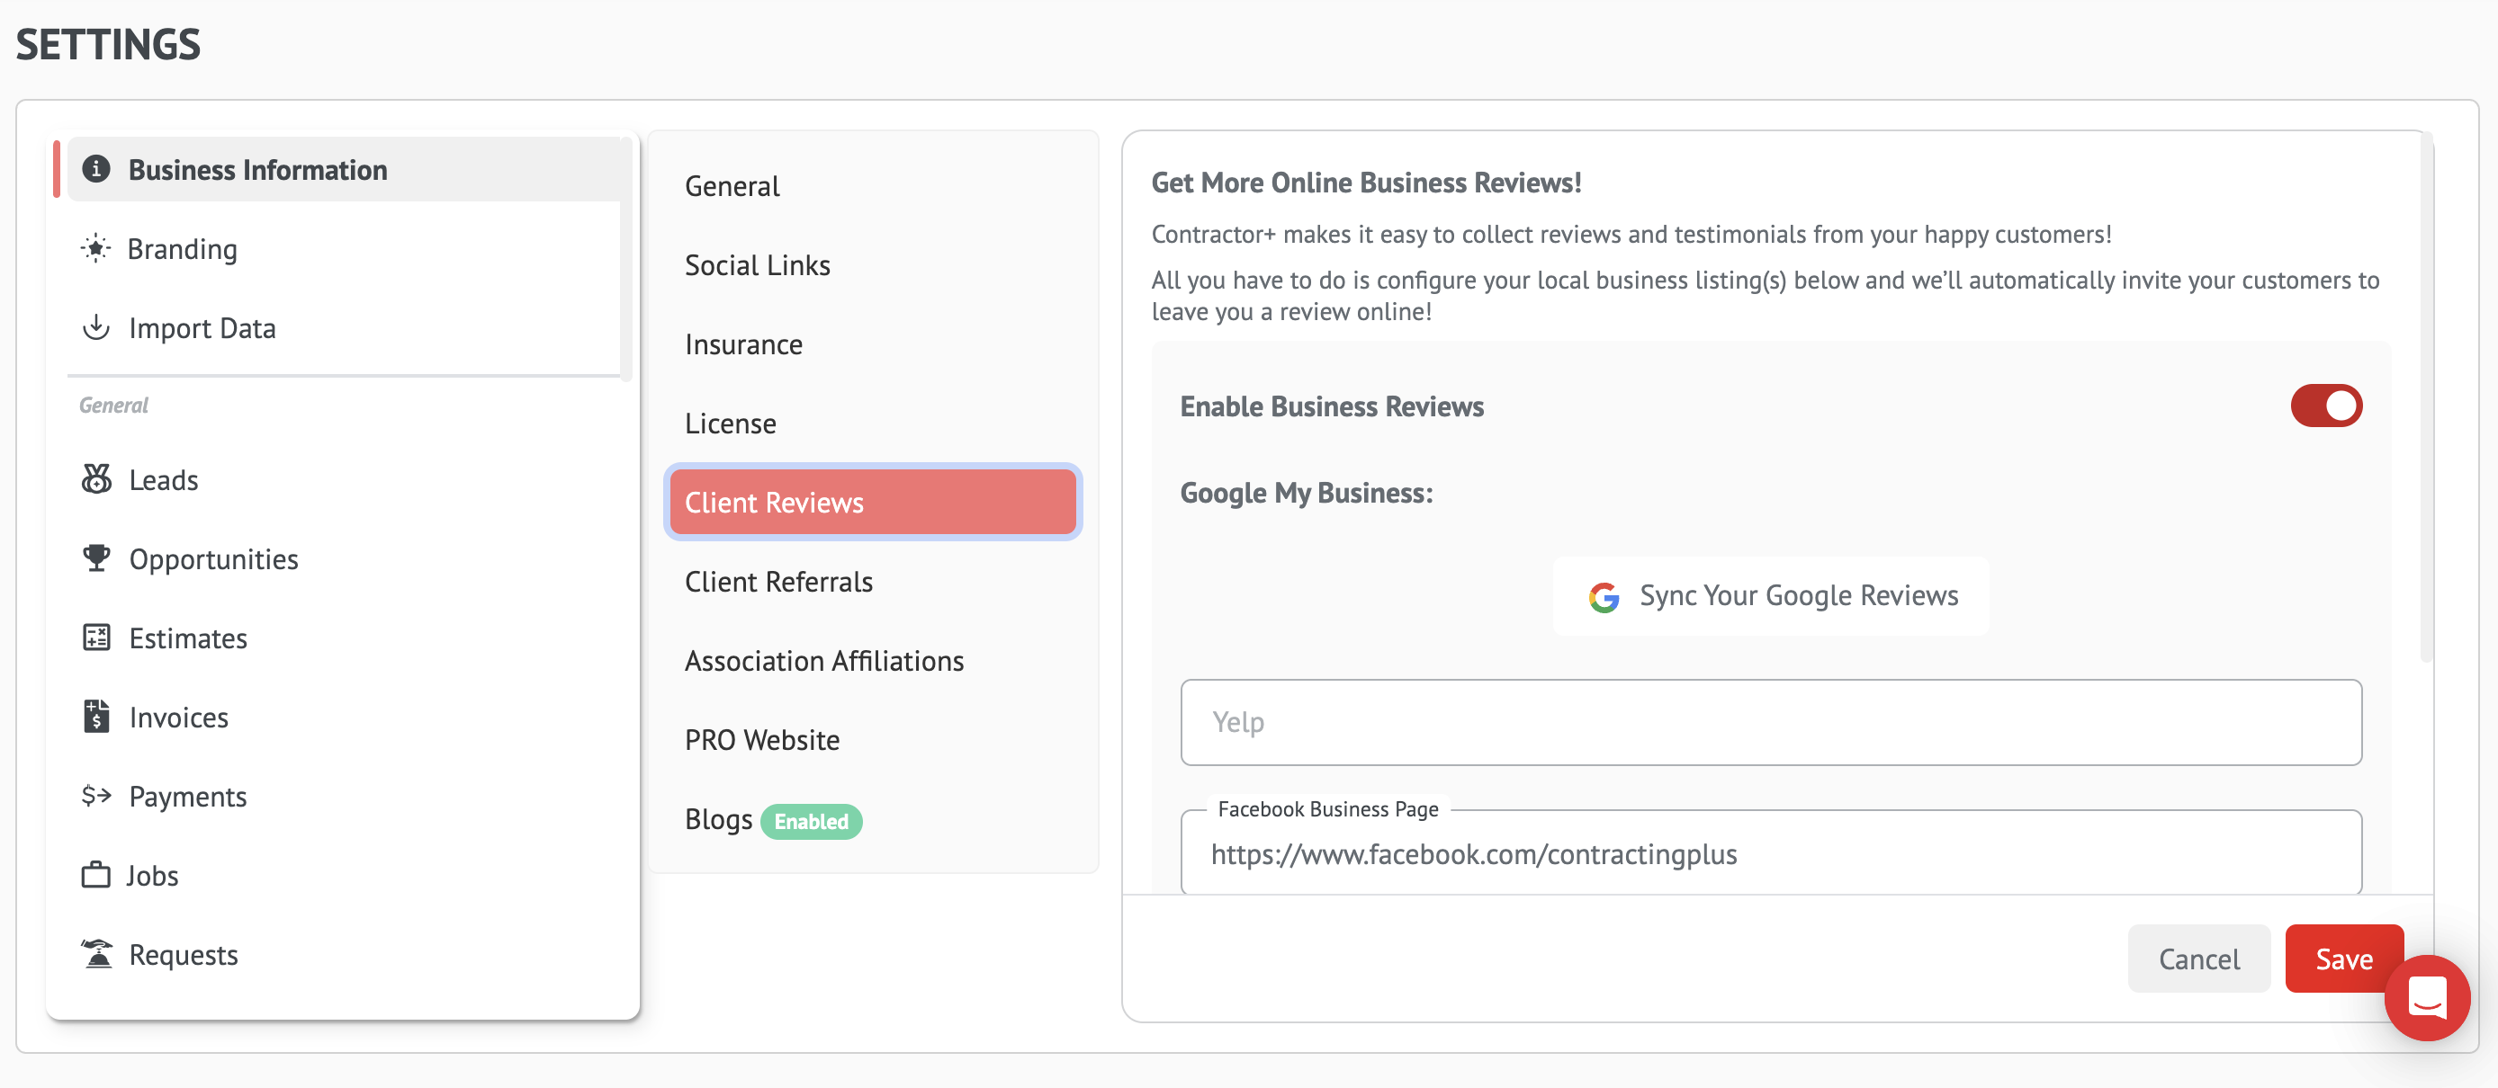Click Sync Your Google Reviews button
The width and height of the screenshot is (2498, 1088).
click(1771, 596)
